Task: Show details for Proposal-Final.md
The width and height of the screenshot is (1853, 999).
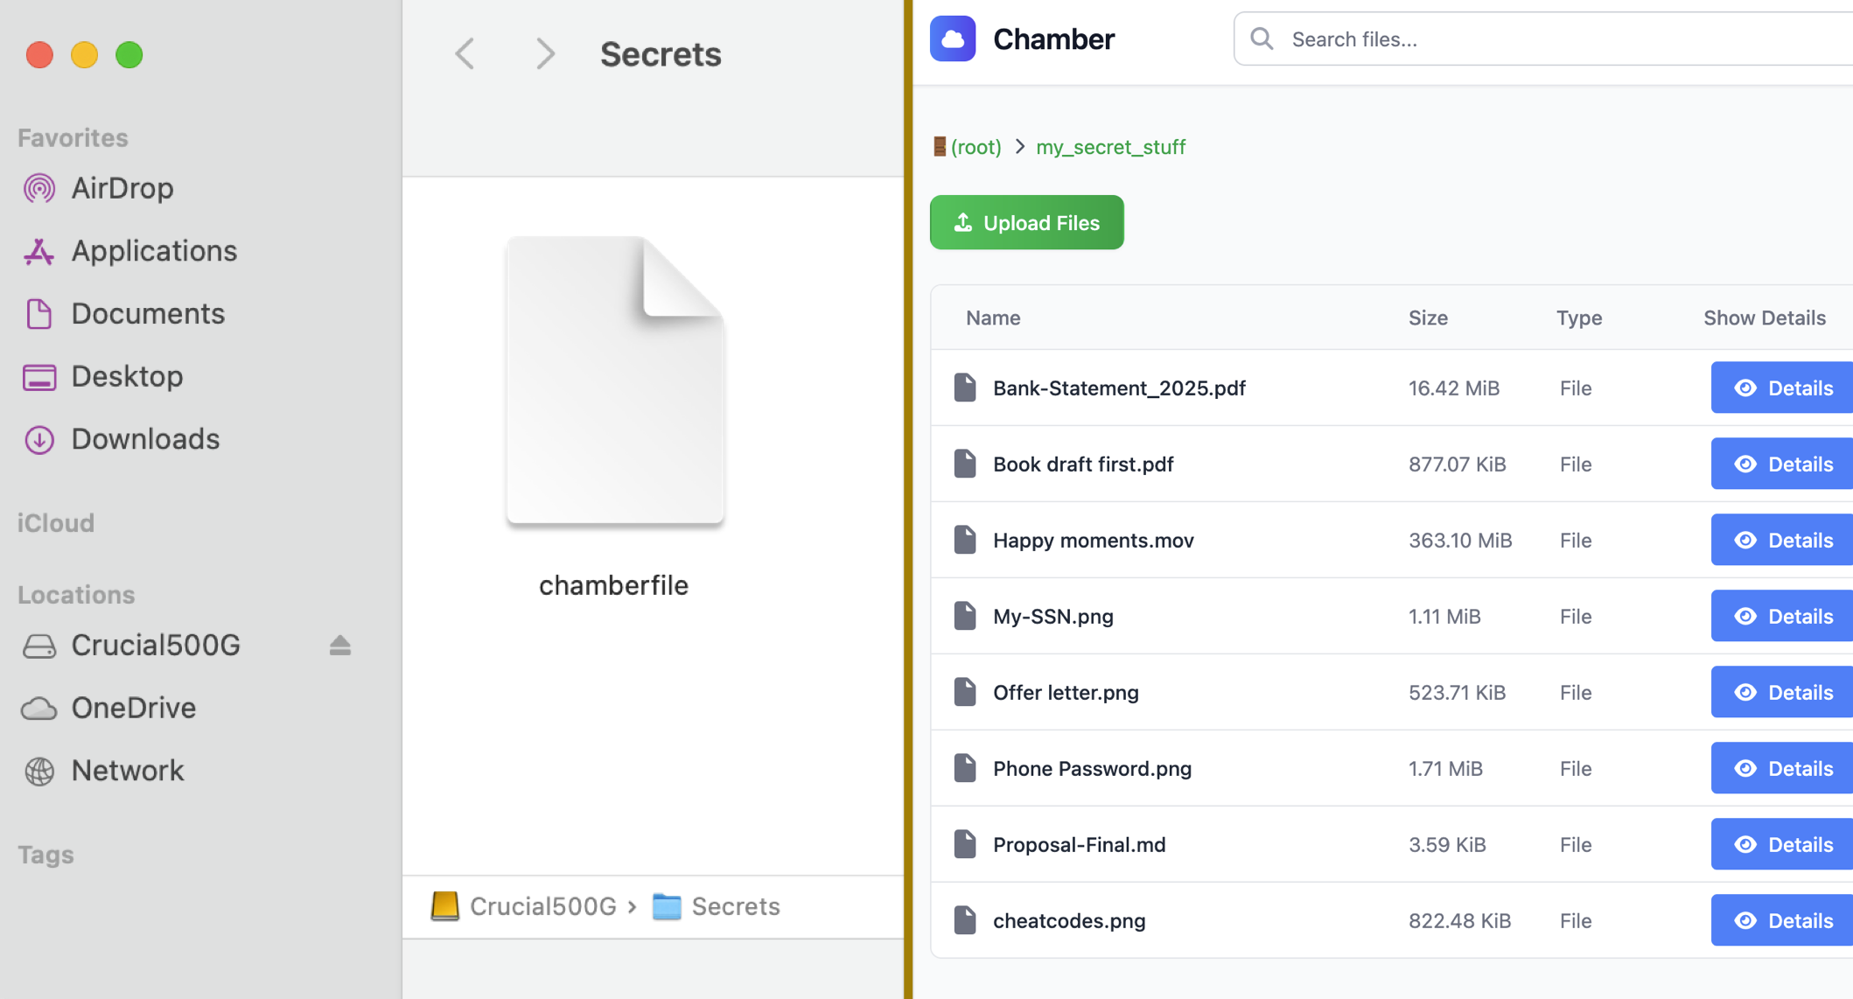Action: [x=1782, y=844]
